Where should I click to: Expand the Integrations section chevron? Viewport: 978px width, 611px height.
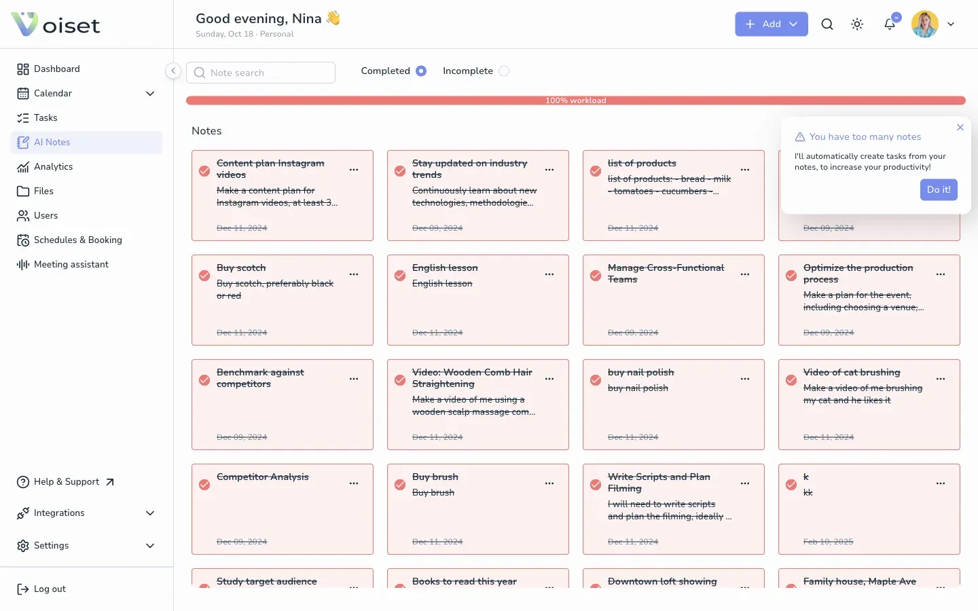[150, 513]
